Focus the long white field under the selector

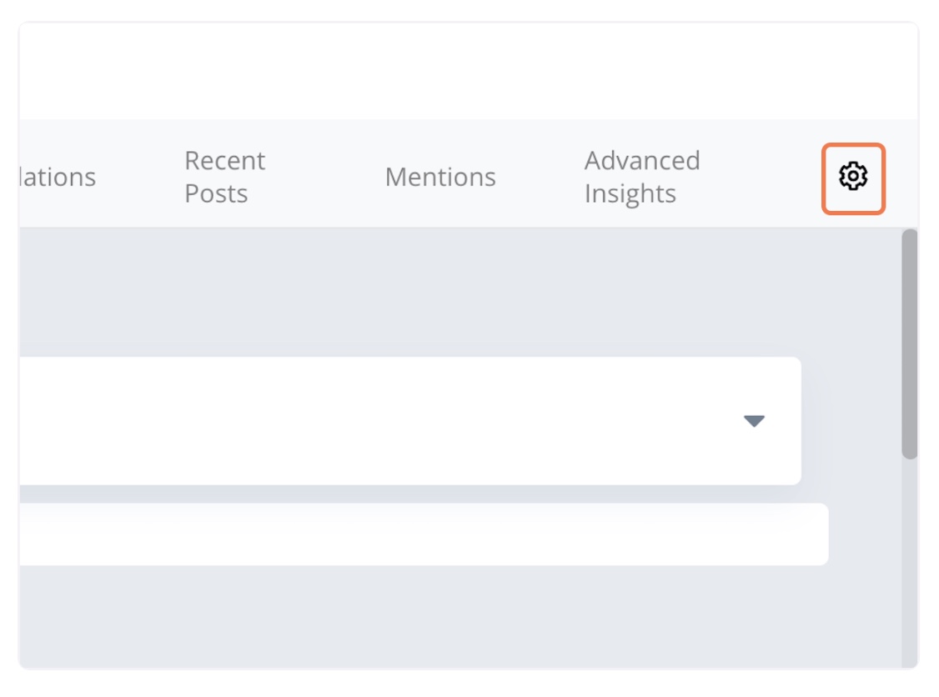424,534
